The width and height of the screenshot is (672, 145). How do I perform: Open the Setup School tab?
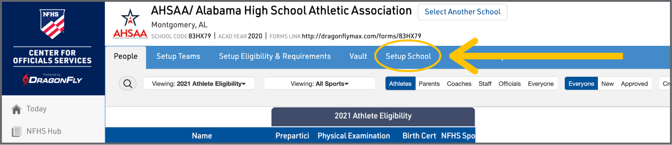click(408, 56)
